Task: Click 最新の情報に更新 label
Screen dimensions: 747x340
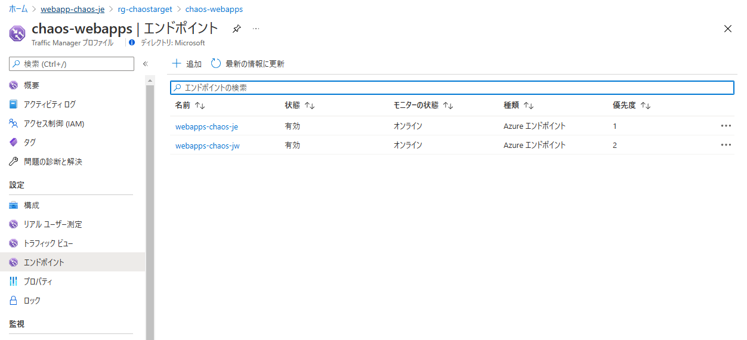Action: coord(255,64)
